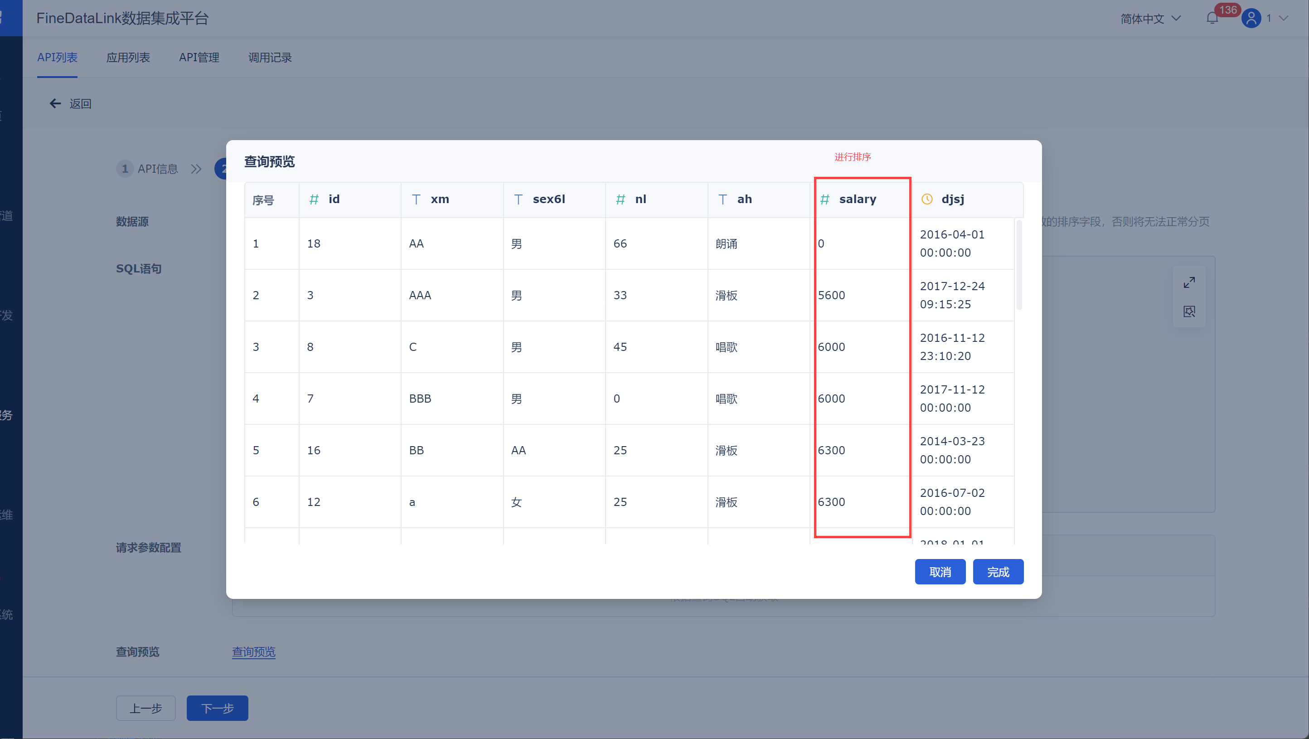
Task: Click the back arrow icon
Action: pyautogui.click(x=55, y=104)
